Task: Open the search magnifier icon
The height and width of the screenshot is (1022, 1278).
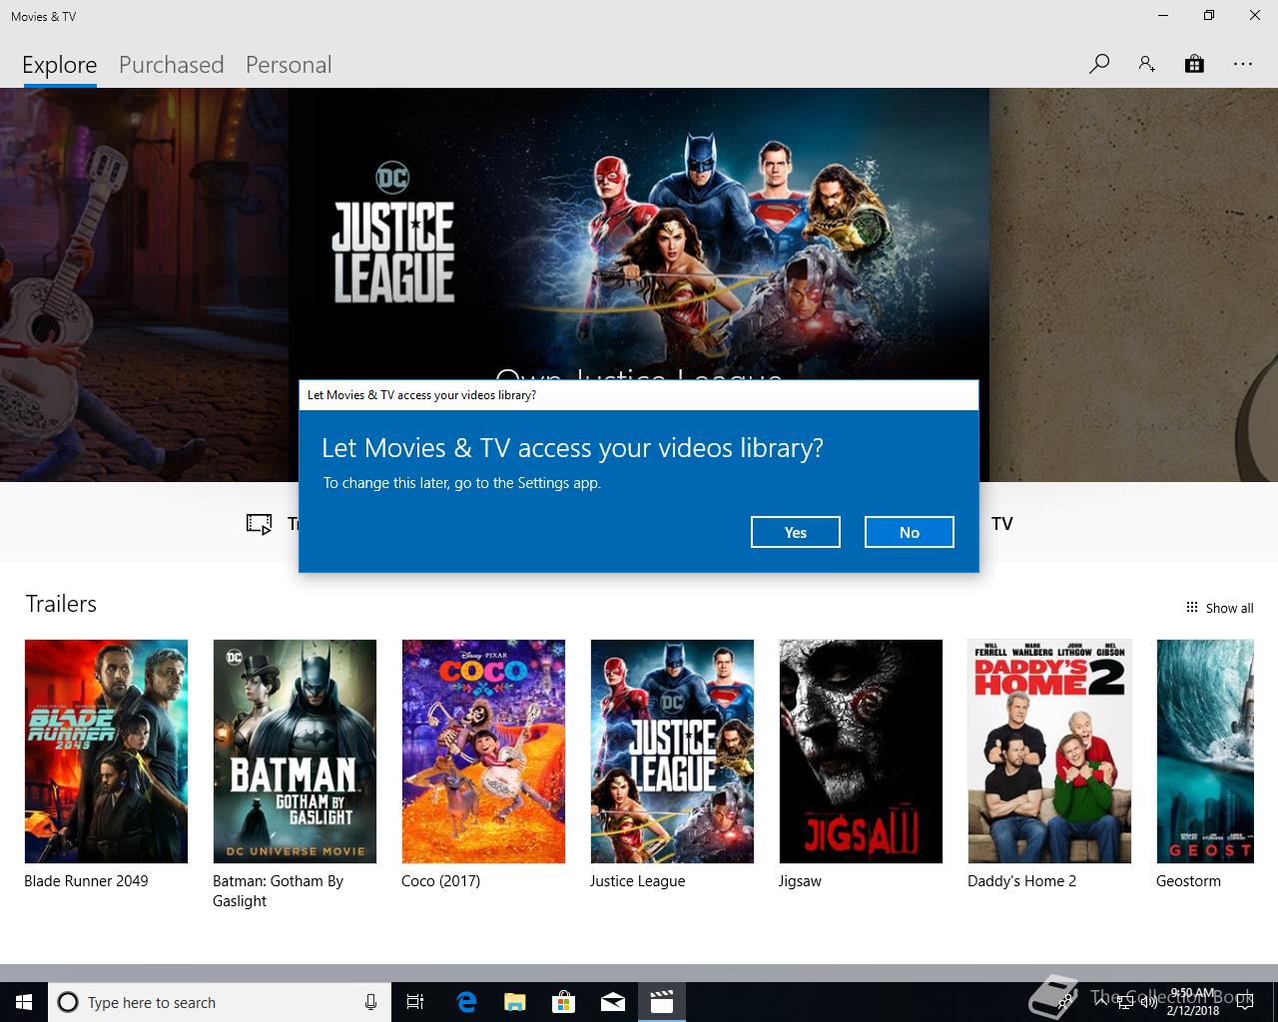Action: click(x=1099, y=64)
